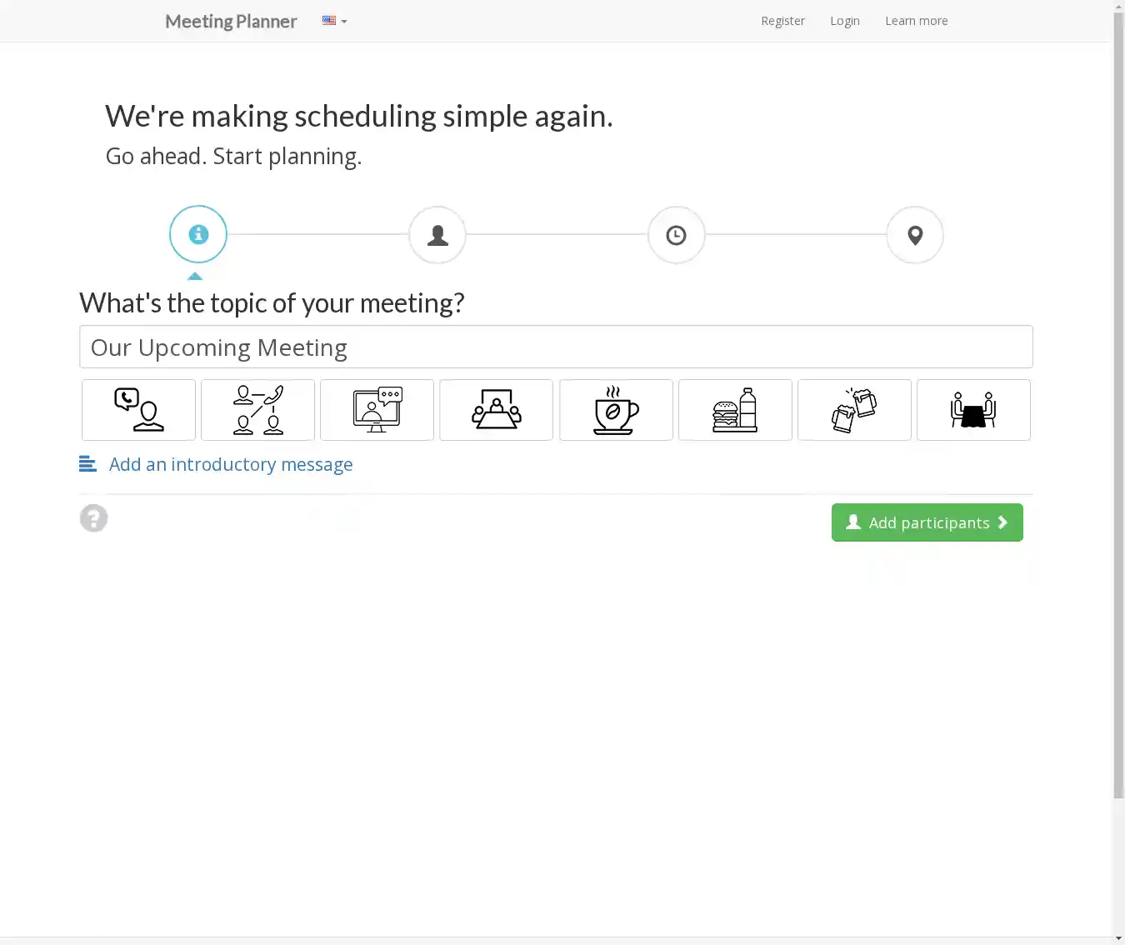This screenshot has height=945, width=1125.
Task: Choose the dinner table meeting icon
Action: (973, 410)
